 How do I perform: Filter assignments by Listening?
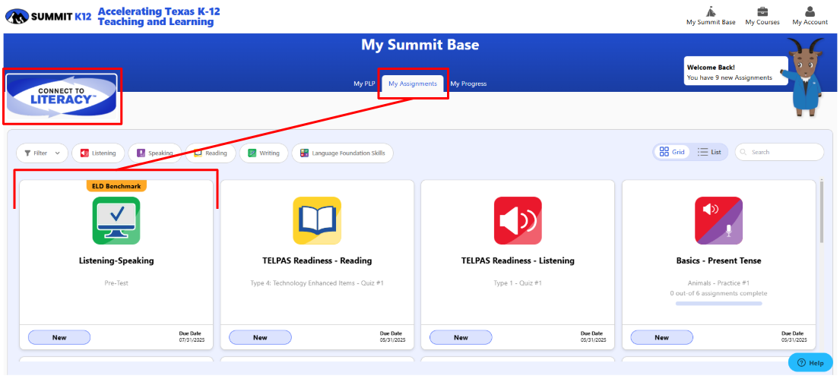[x=98, y=153]
